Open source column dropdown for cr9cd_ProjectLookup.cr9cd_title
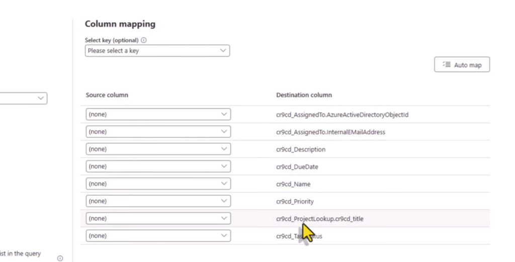515x262 pixels. (158, 219)
